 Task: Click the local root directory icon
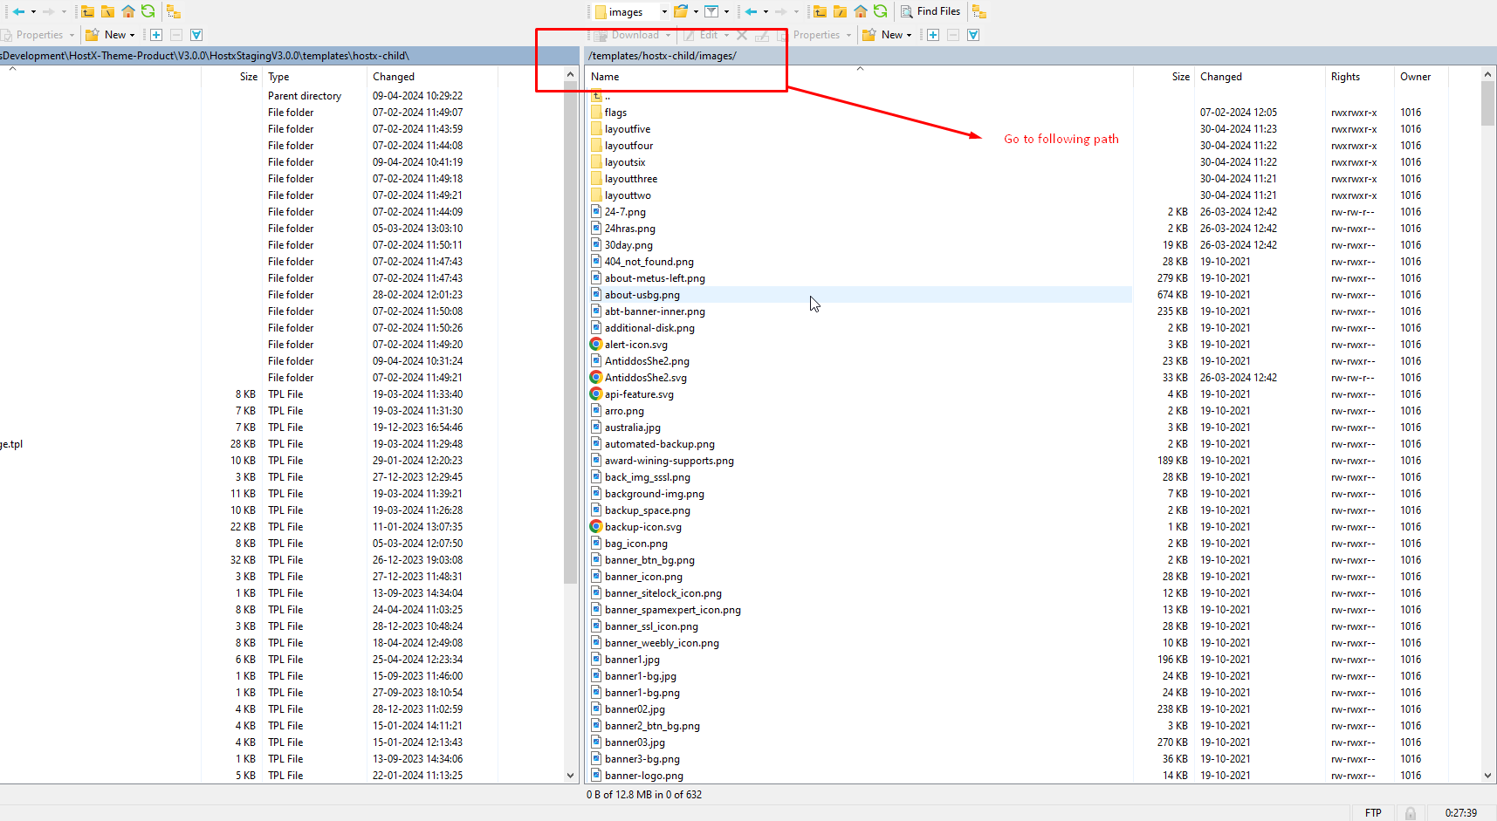[x=107, y=11]
